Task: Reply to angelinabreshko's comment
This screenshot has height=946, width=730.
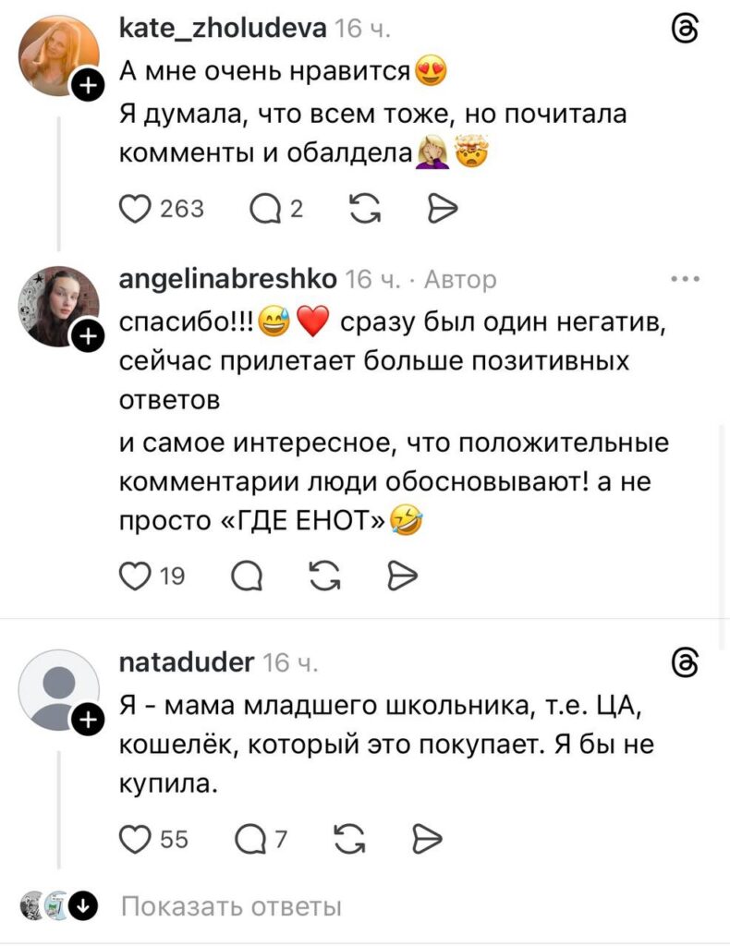Action: click(x=247, y=577)
